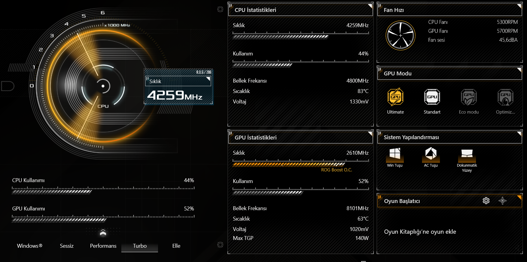Click the CPU Voltaj 1330mV value
The width and height of the screenshot is (527, 262).
pyautogui.click(x=359, y=102)
